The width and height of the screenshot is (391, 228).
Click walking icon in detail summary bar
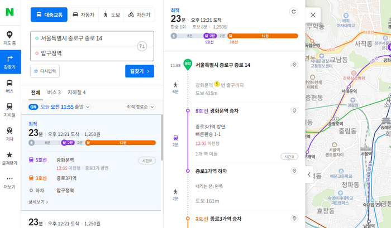174,36
